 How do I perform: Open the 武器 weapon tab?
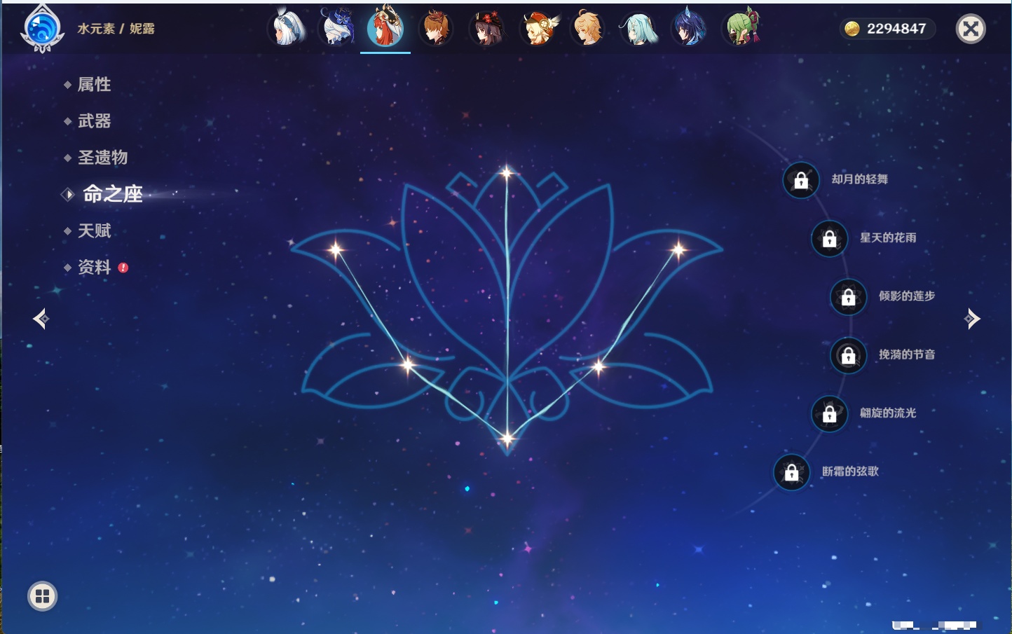click(94, 121)
